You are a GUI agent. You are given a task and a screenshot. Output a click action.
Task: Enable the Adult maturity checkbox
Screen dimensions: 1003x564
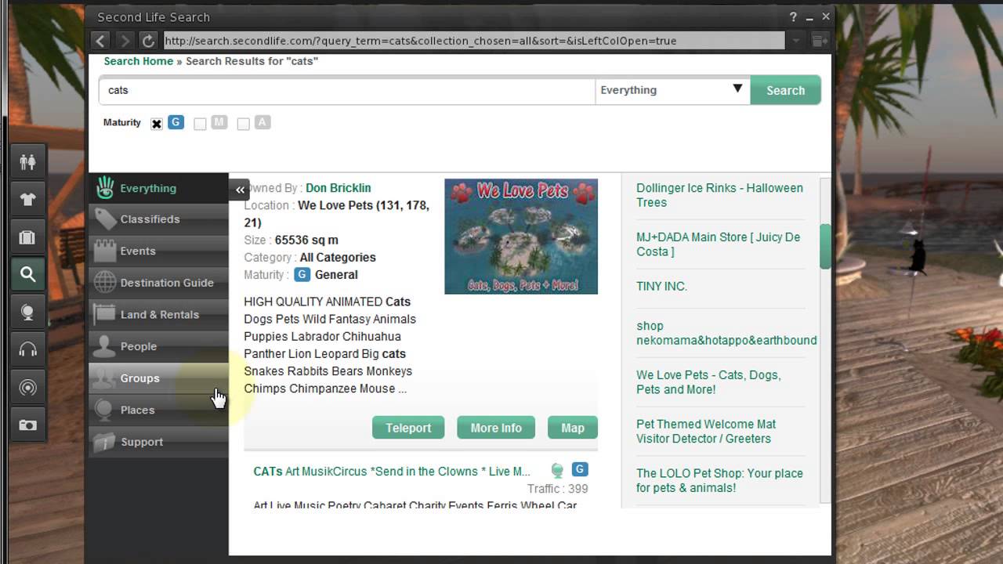(243, 124)
